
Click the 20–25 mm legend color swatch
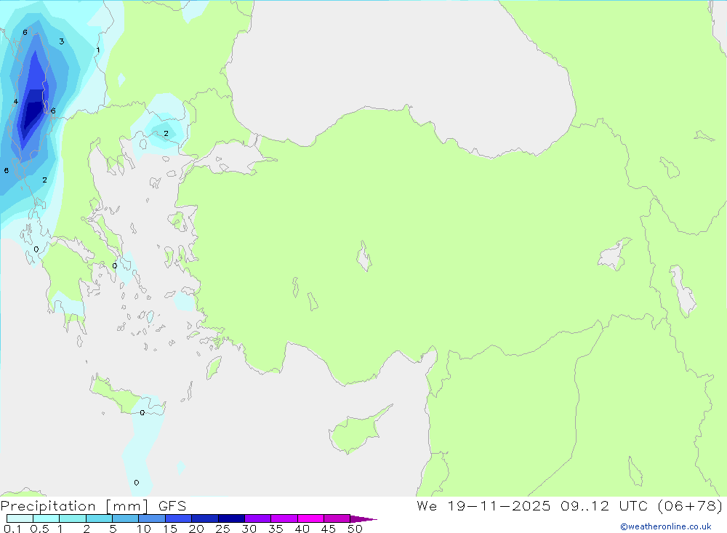click(205, 518)
